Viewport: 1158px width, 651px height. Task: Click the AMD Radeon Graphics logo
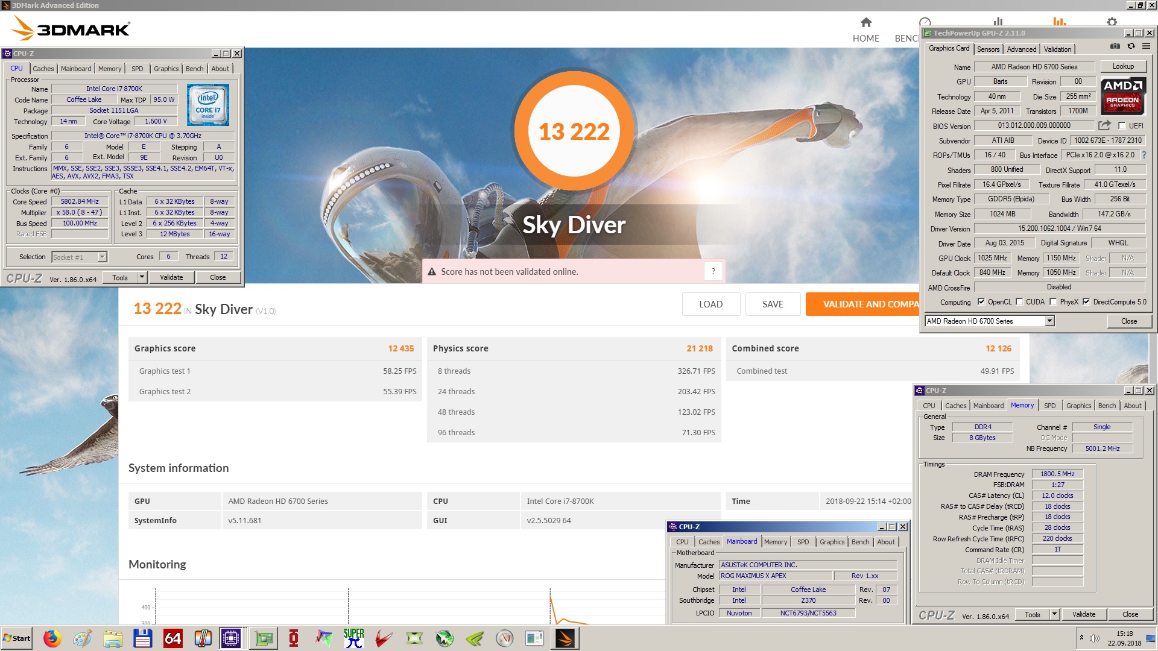pyautogui.click(x=1122, y=96)
